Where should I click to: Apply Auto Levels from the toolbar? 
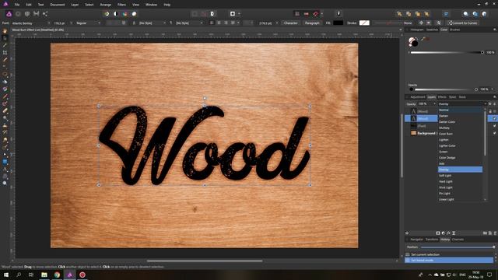[x=107, y=14]
